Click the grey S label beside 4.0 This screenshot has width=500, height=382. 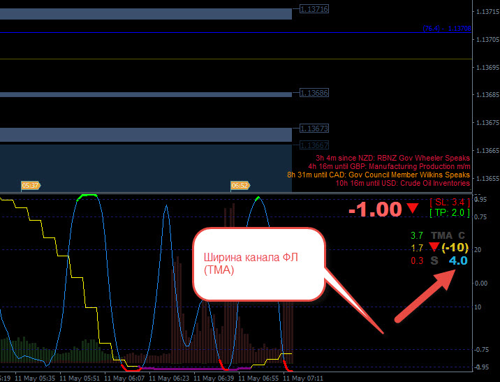(x=434, y=260)
